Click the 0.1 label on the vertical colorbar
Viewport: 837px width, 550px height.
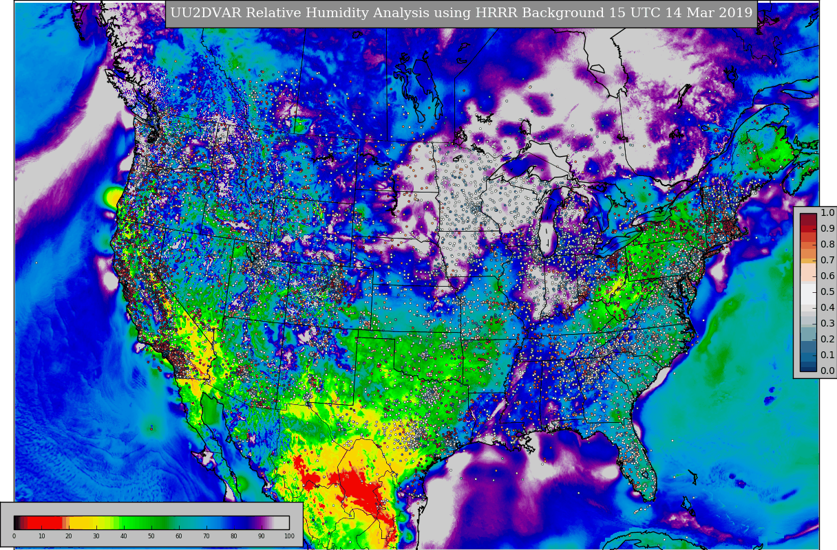click(x=827, y=355)
